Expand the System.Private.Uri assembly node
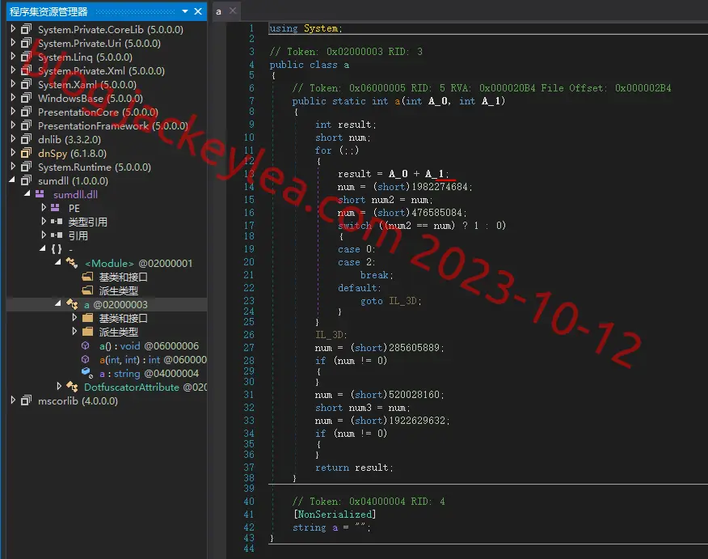The height and width of the screenshot is (559, 708). [13, 43]
